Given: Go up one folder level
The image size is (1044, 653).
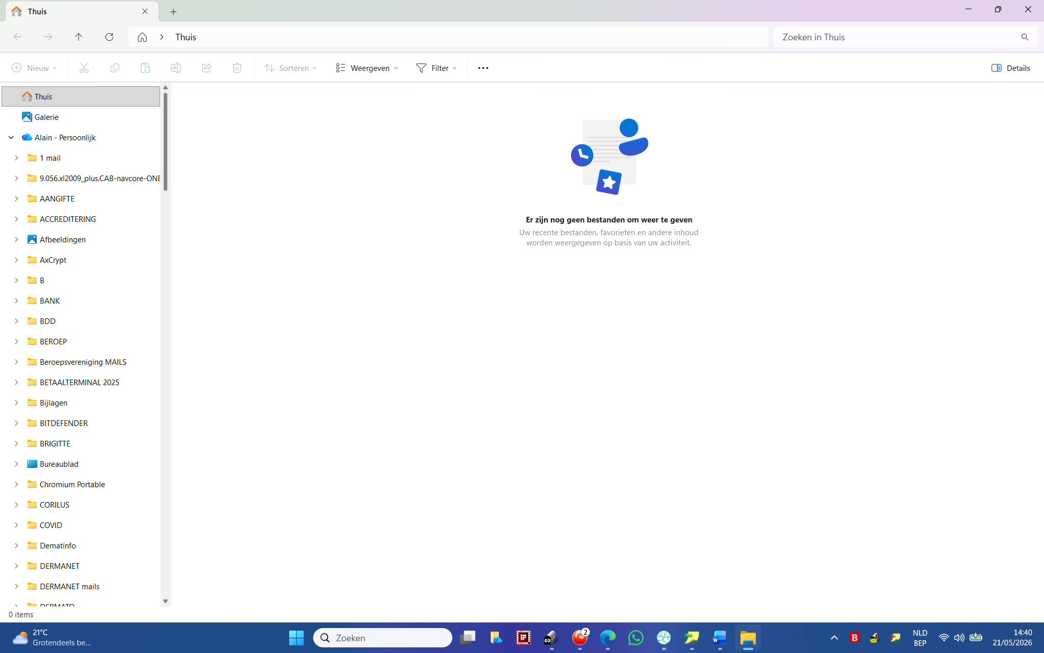Looking at the screenshot, I should [x=79, y=37].
